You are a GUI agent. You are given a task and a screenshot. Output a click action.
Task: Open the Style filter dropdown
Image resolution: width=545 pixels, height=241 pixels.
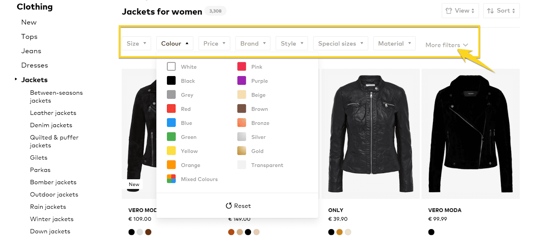point(292,43)
